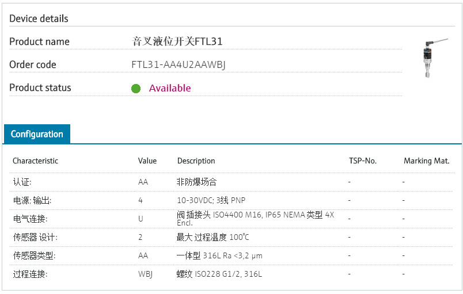This screenshot has width=463, height=294.
Task: Click the Marking Mat. column header
Action: pyautogui.click(x=426, y=161)
